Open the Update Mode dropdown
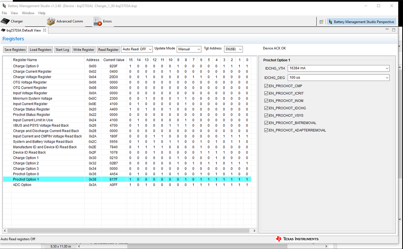Viewport: 403px width, 249px height. click(189, 49)
